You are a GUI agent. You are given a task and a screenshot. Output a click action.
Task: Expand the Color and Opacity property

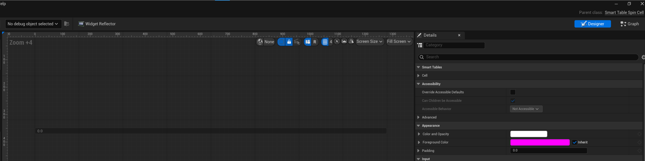[x=419, y=134]
